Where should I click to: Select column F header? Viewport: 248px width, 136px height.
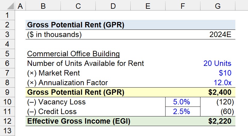coord(183,6)
